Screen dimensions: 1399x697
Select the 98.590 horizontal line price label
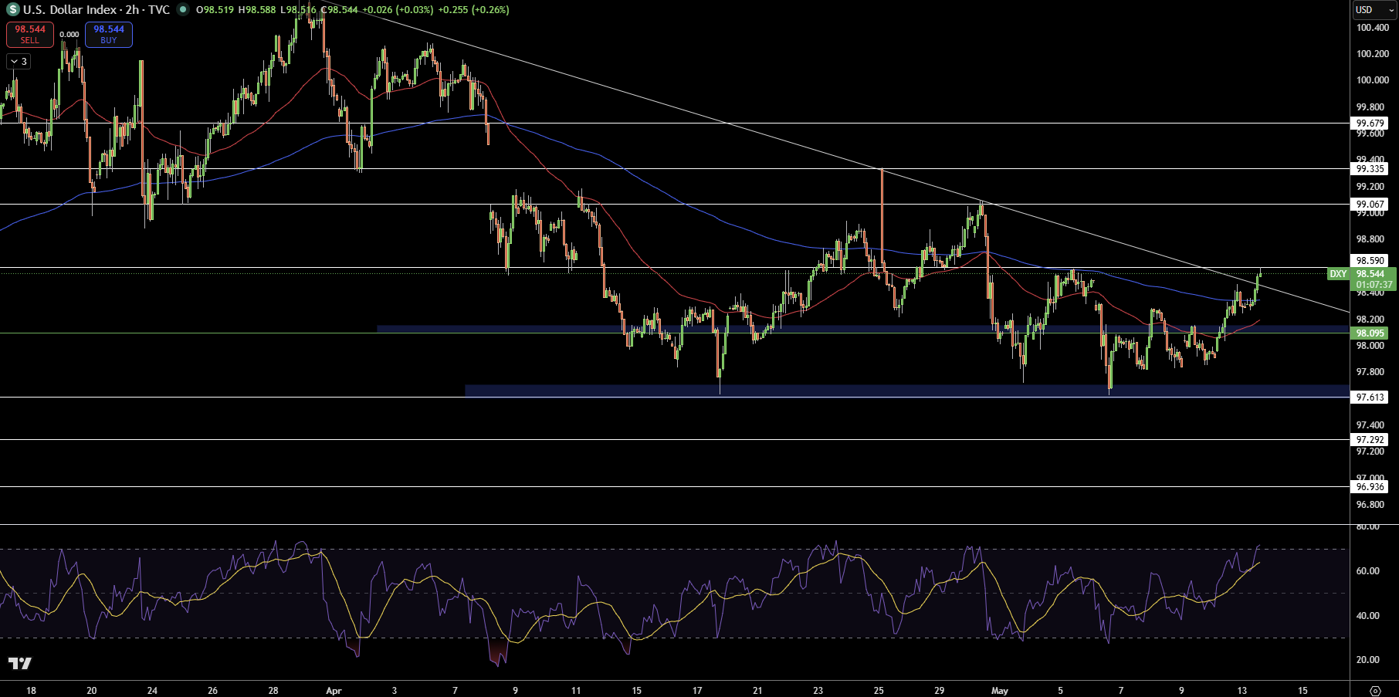pyautogui.click(x=1370, y=261)
